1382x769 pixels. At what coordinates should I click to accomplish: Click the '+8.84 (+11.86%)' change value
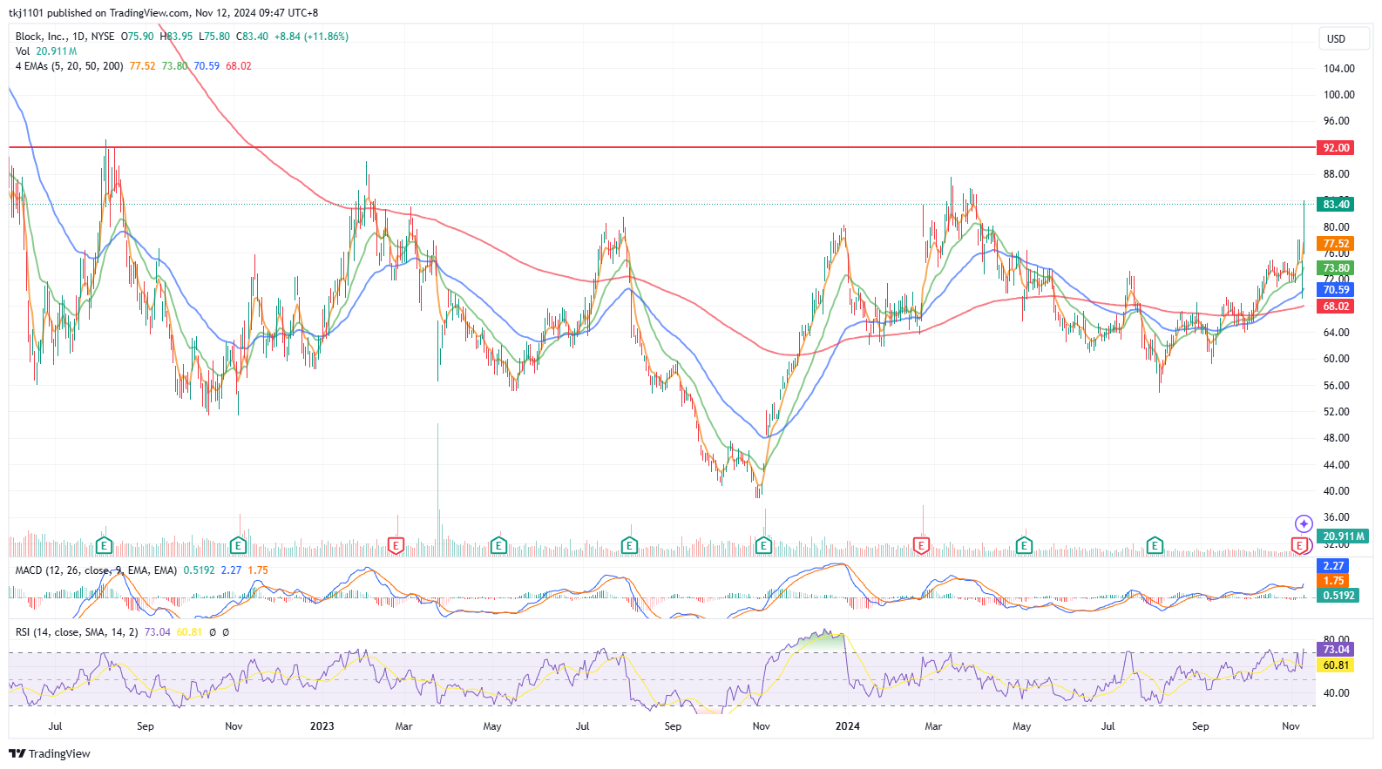311,37
